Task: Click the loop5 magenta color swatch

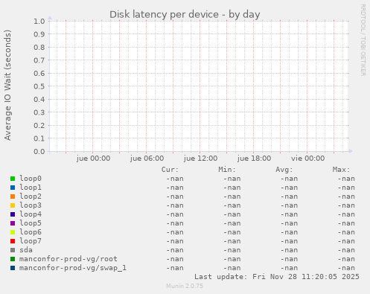Action: pos(13,223)
